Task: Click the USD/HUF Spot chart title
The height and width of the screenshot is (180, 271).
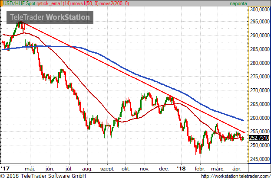Action: pyautogui.click(x=19, y=3)
